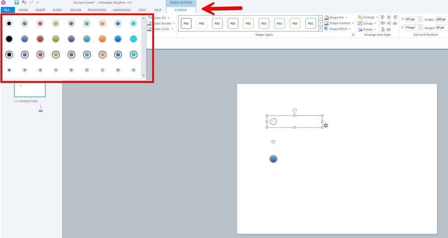Image resolution: width=448 pixels, height=238 pixels.
Task: Increase the X position with the up stepper
Action: click(x=420, y=18)
